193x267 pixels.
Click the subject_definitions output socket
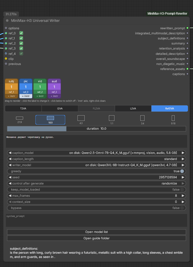(187, 38)
